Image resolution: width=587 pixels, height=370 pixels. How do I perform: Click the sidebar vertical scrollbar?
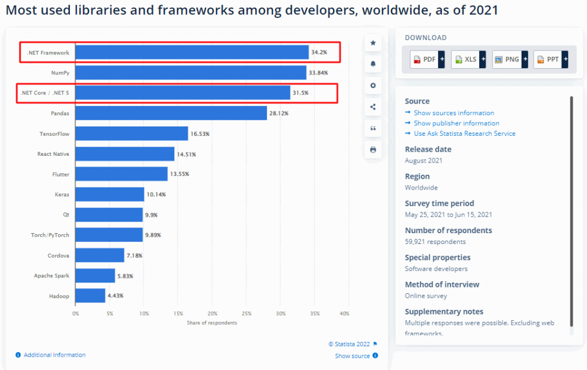[572, 211]
